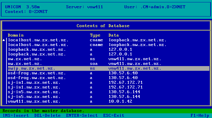Open help via F1=Help

200,116
